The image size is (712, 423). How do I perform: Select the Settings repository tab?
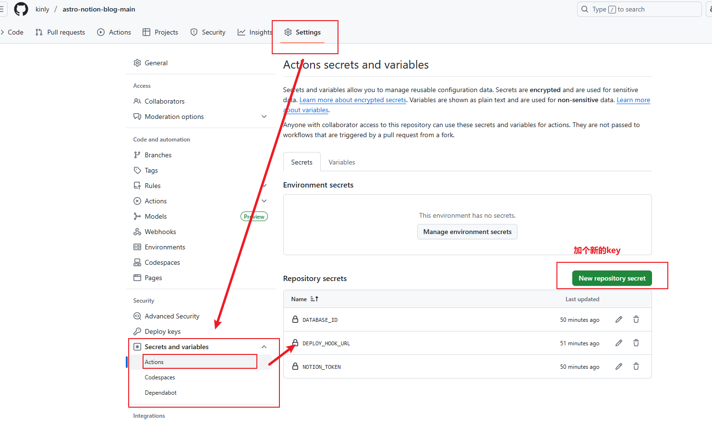(x=302, y=32)
